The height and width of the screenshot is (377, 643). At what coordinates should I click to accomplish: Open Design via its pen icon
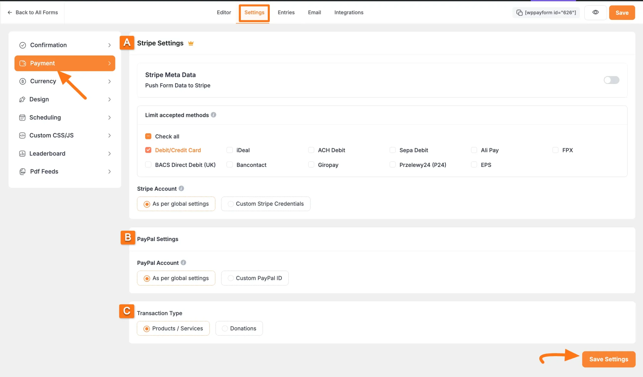pyautogui.click(x=22, y=99)
